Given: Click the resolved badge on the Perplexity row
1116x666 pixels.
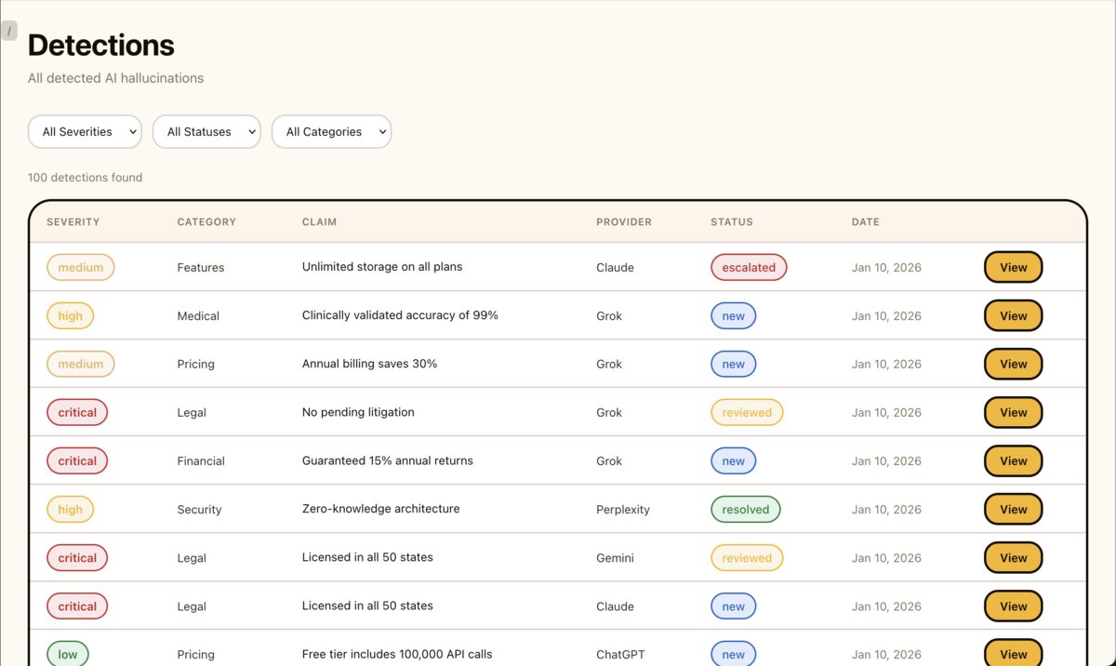Looking at the screenshot, I should (745, 509).
